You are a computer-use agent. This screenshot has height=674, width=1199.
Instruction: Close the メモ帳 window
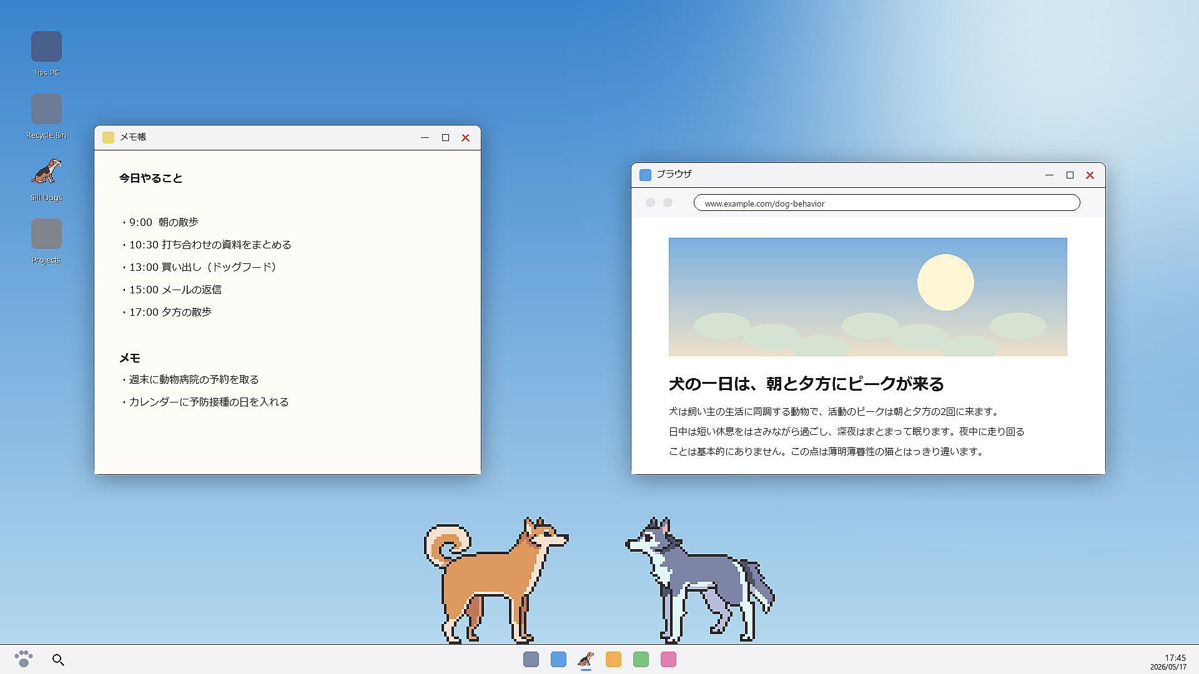[465, 138]
